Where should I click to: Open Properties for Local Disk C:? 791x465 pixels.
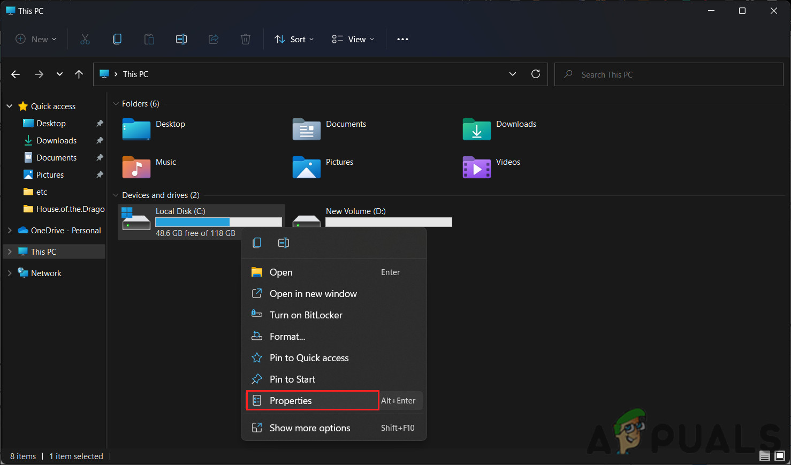coord(291,400)
